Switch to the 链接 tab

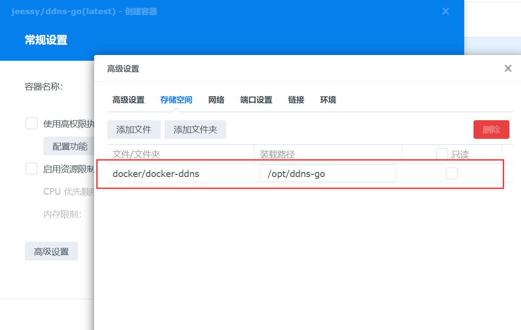(296, 100)
